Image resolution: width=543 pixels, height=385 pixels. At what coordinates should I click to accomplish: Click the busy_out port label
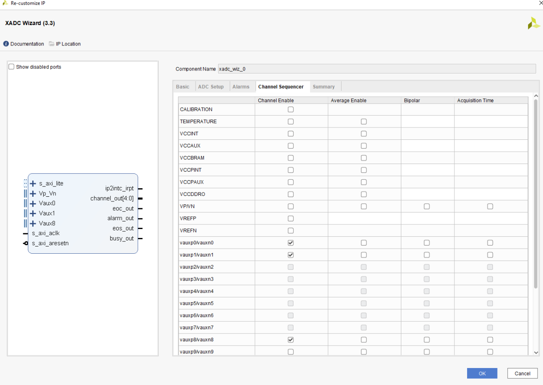click(122, 238)
